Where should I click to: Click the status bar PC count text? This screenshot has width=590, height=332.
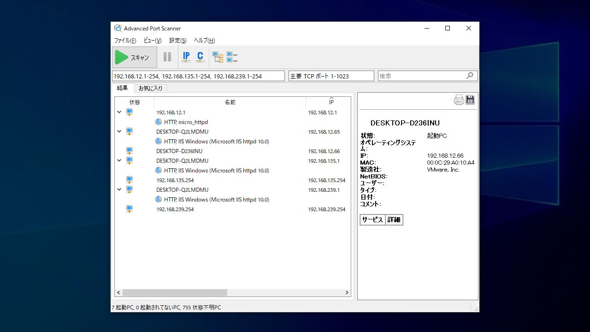[x=166, y=307]
